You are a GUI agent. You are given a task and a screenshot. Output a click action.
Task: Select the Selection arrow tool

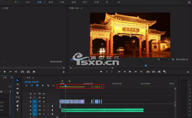(x=18, y=80)
